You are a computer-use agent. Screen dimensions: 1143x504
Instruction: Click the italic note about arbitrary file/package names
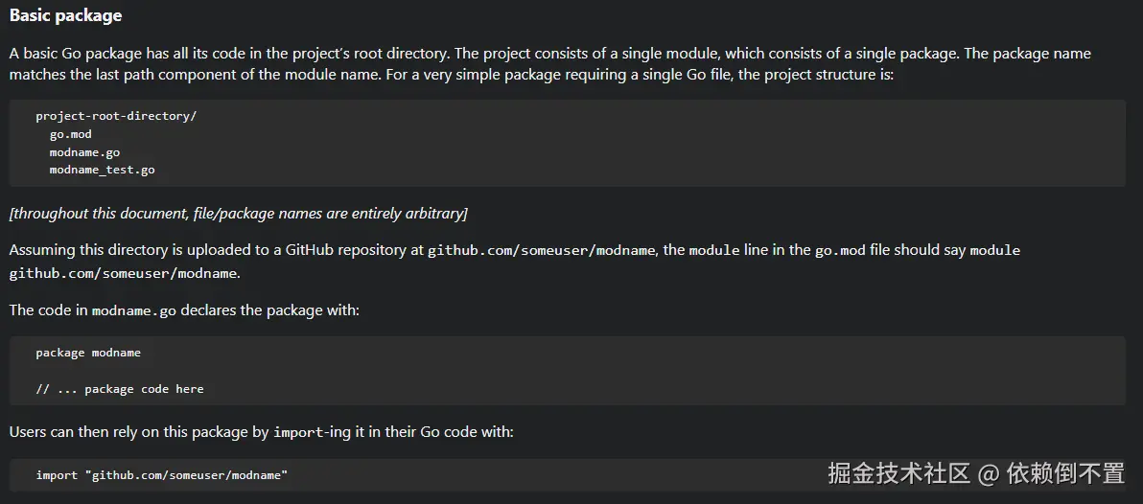[238, 213]
